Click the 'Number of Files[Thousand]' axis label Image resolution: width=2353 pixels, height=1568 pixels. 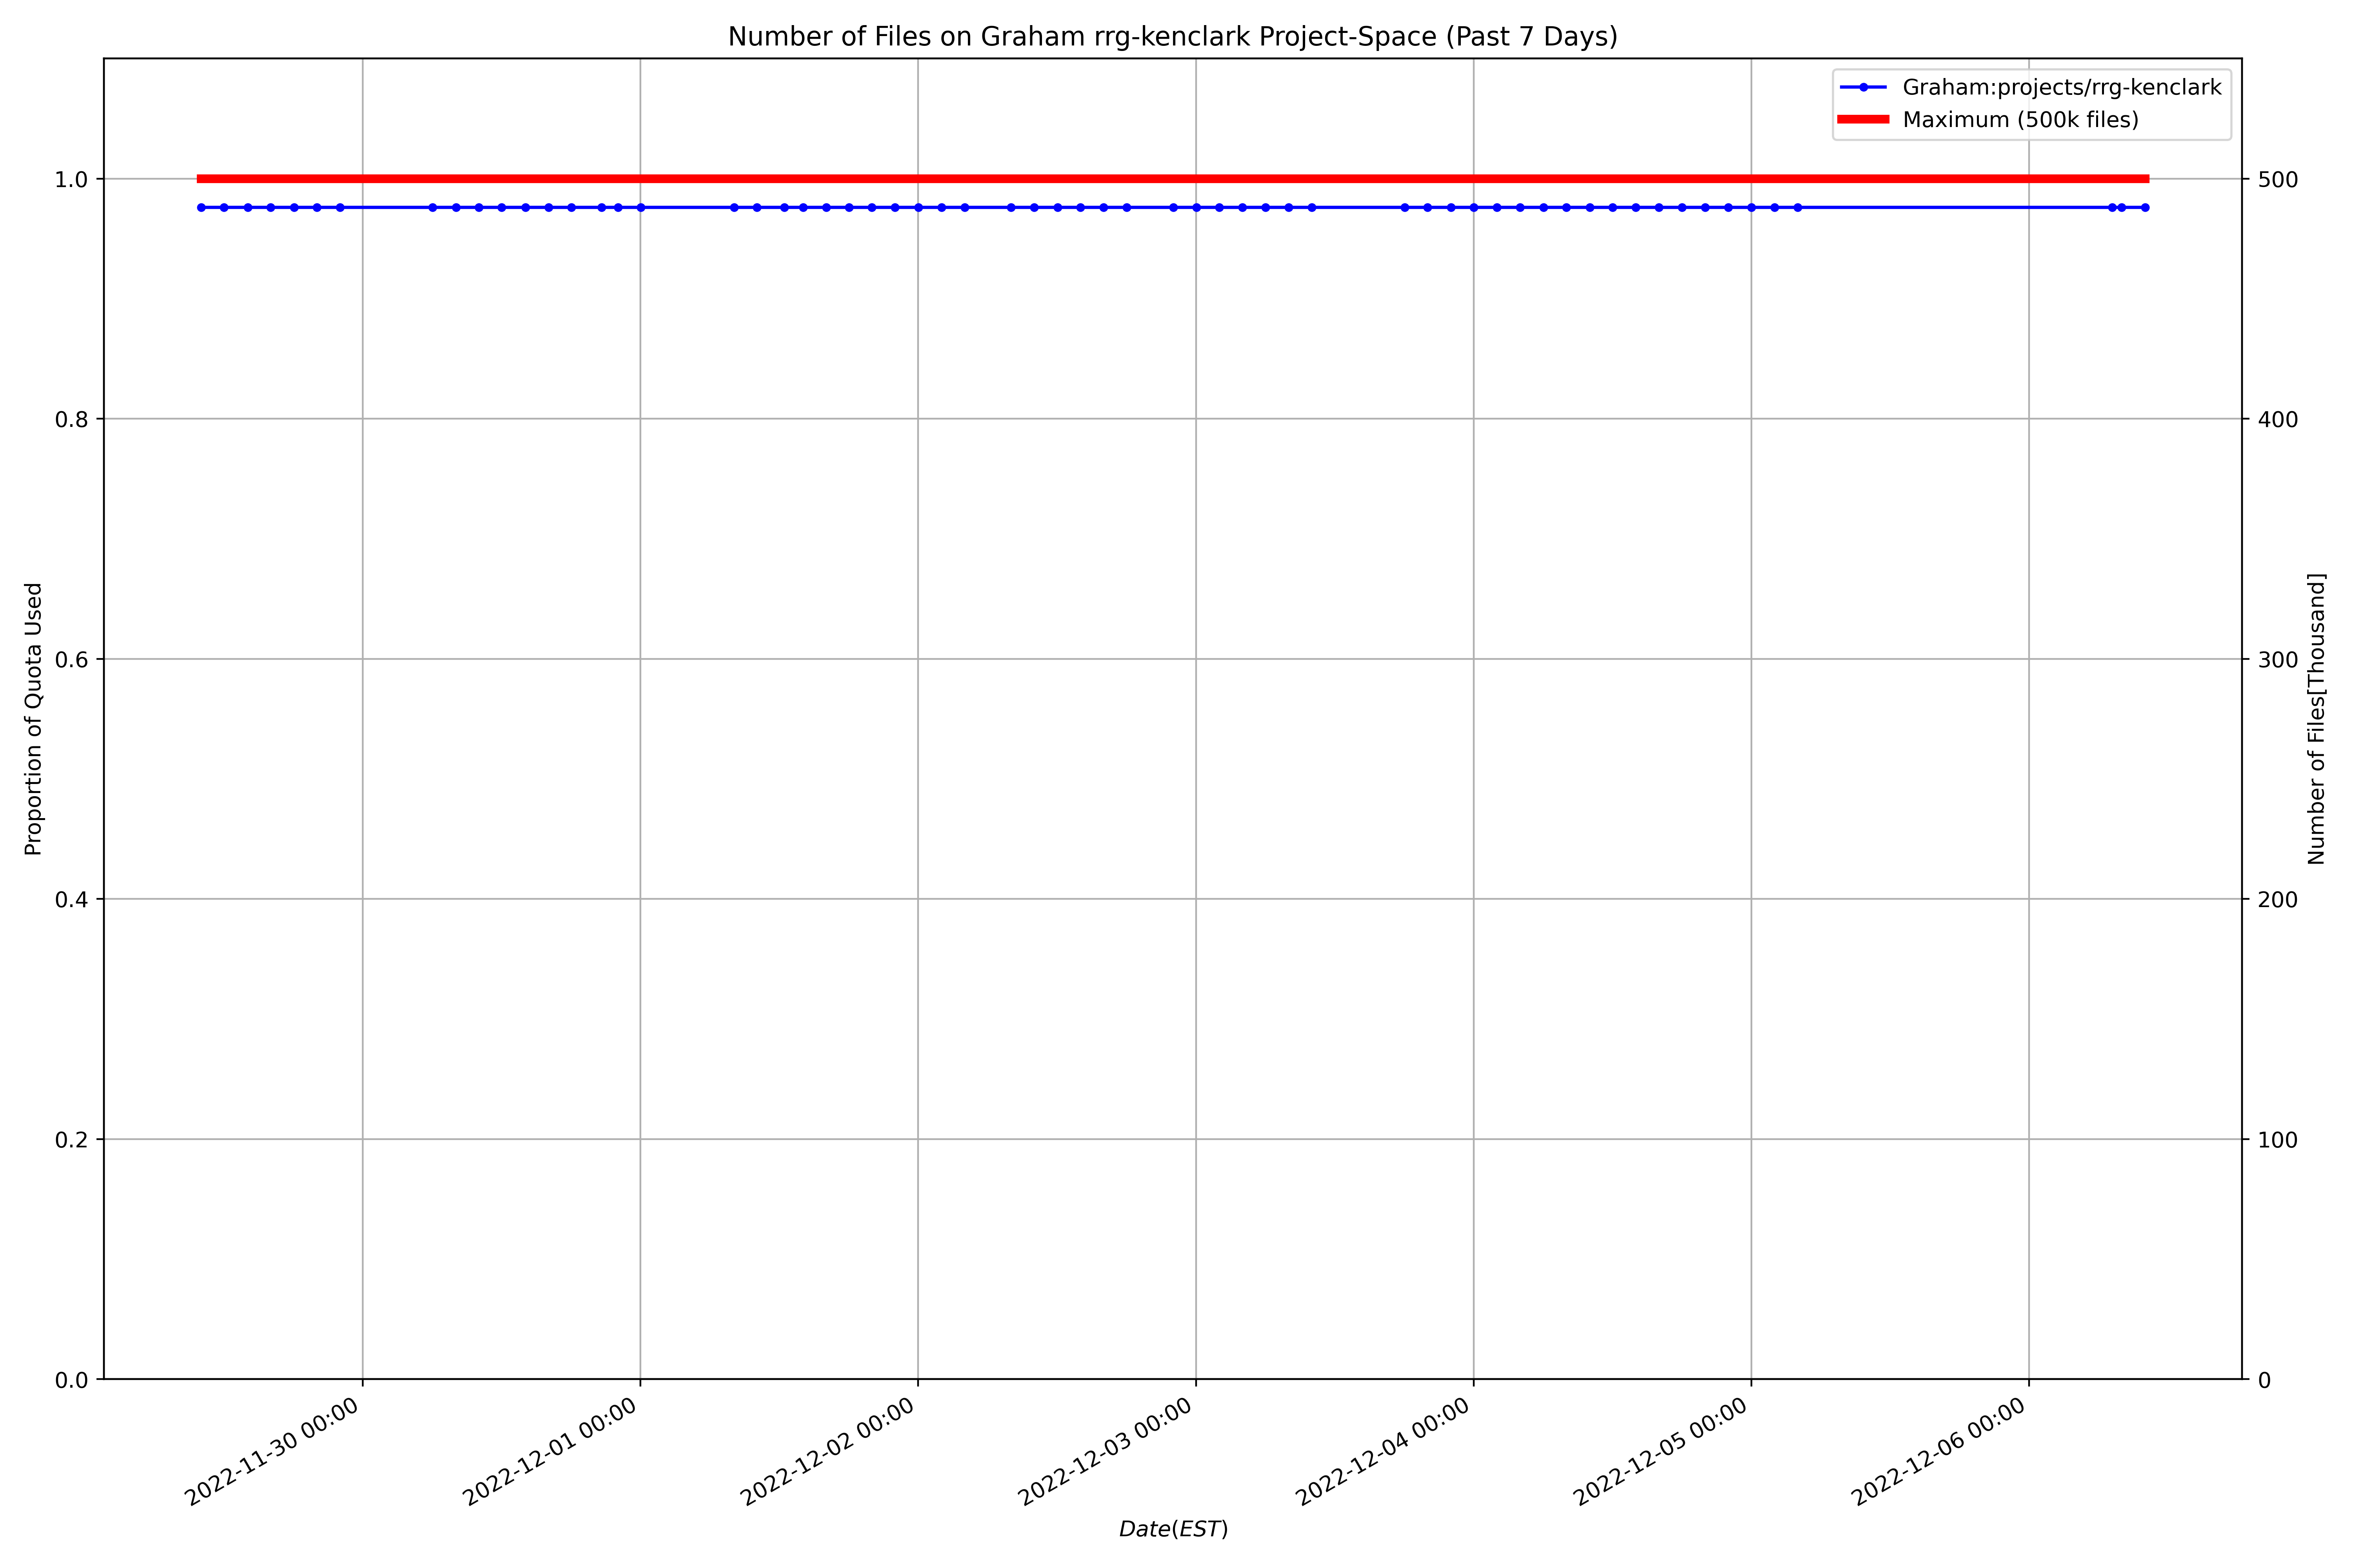click(2317, 719)
